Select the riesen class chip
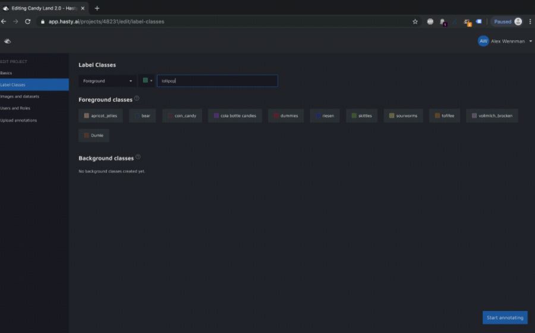The width and height of the screenshot is (535, 333). click(x=325, y=116)
